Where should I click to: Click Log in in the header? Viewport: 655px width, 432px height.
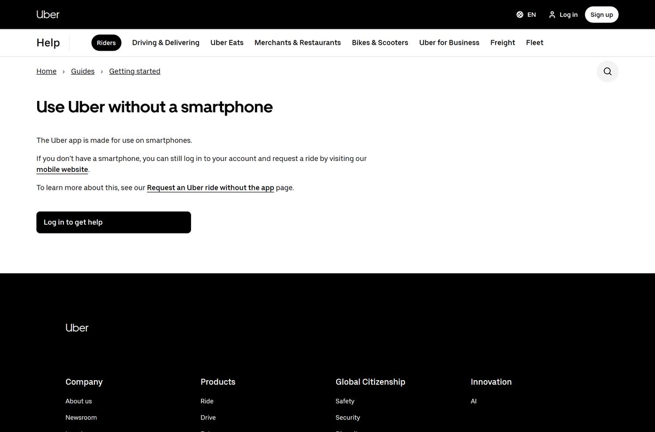569,15
